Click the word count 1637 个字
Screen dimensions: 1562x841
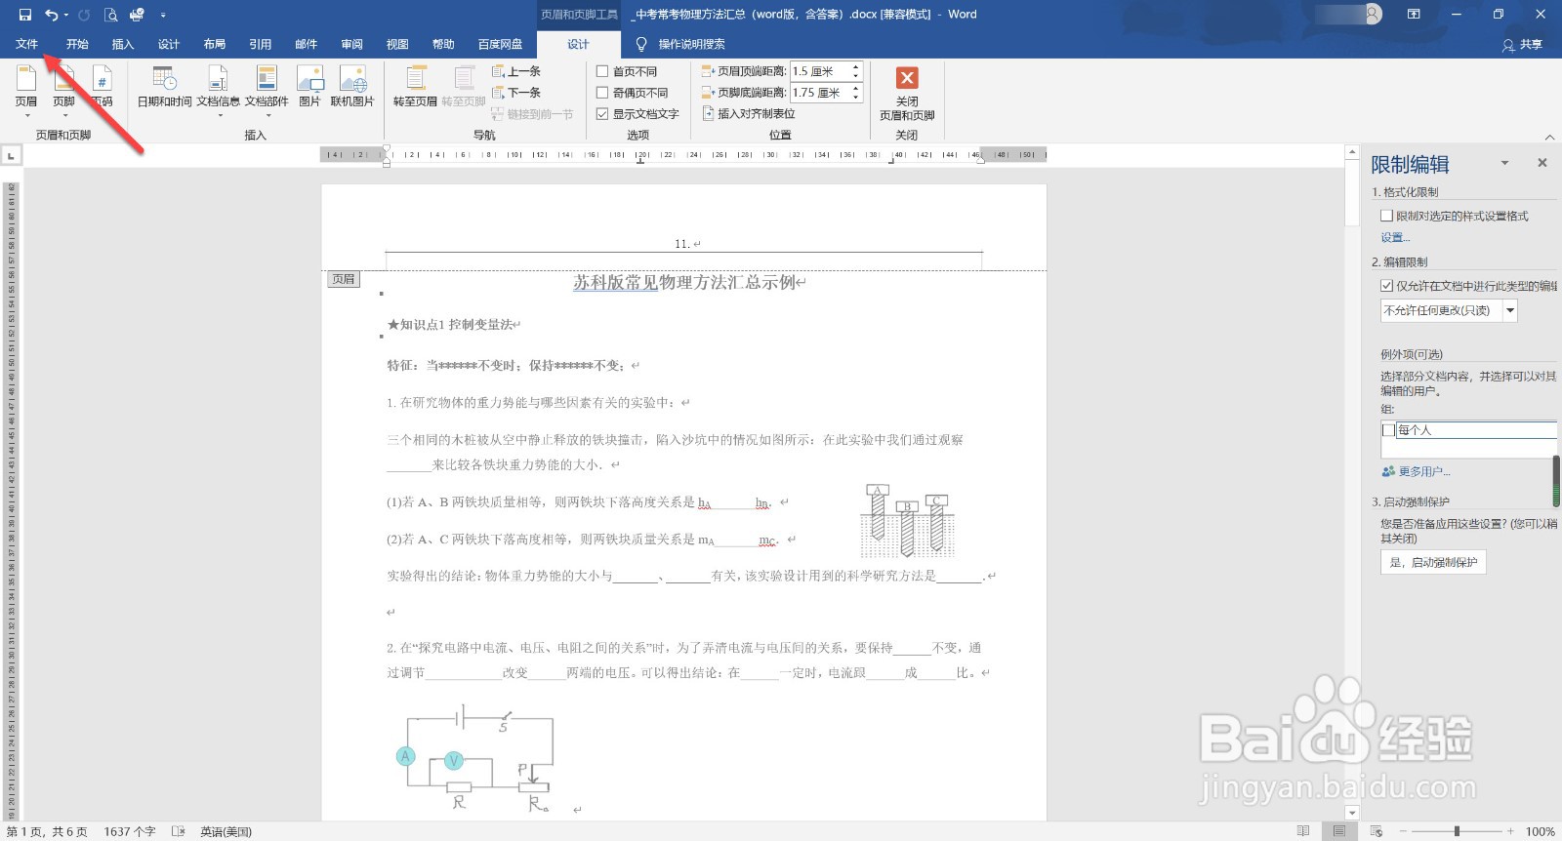(x=130, y=831)
